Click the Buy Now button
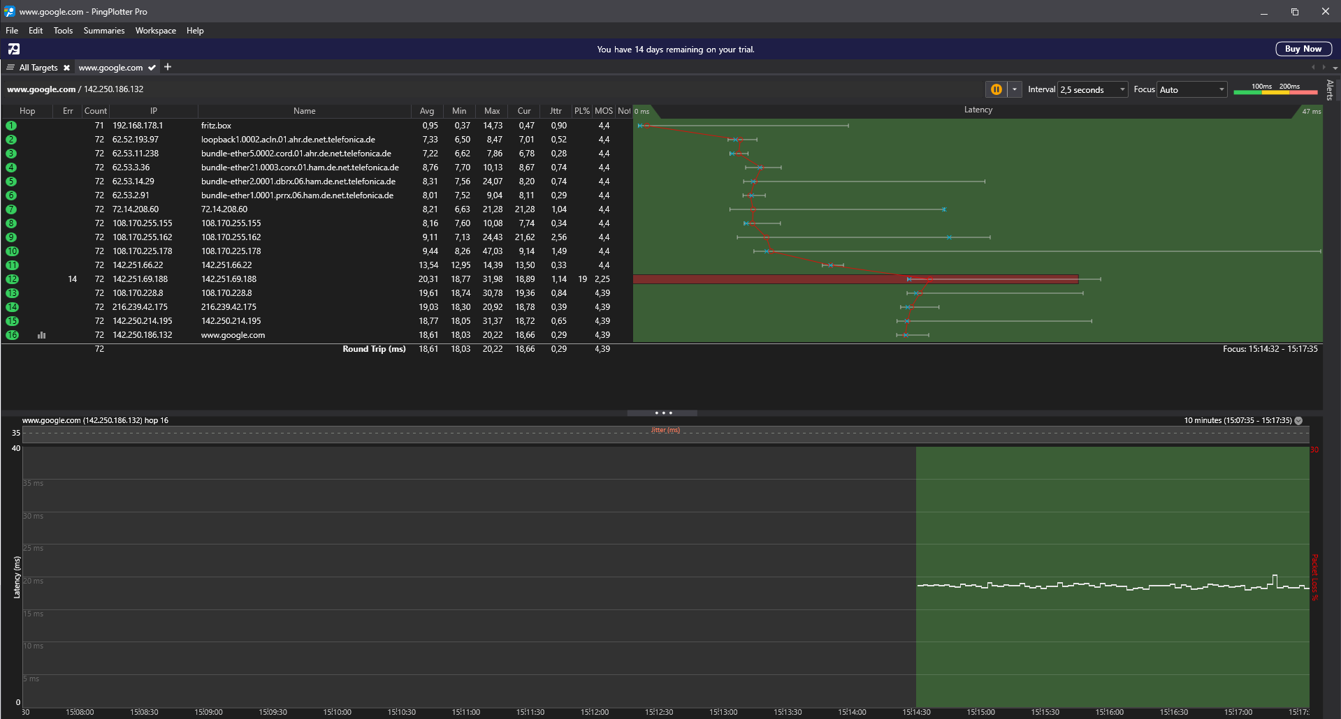The width and height of the screenshot is (1341, 719). click(1303, 49)
